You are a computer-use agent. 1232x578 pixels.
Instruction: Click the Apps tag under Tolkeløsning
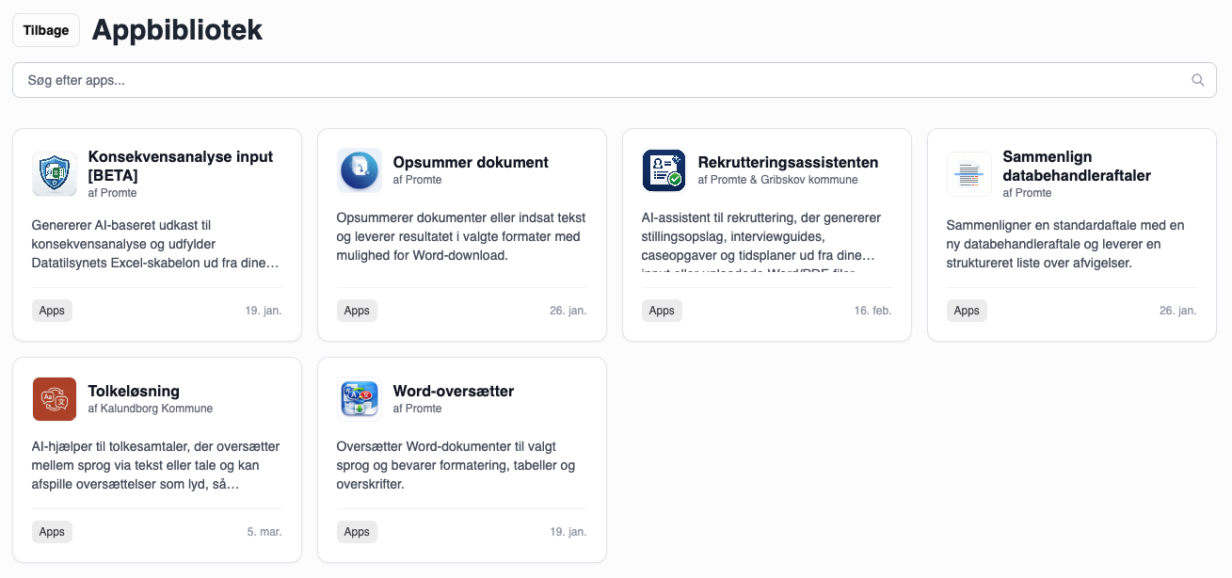pos(52,532)
